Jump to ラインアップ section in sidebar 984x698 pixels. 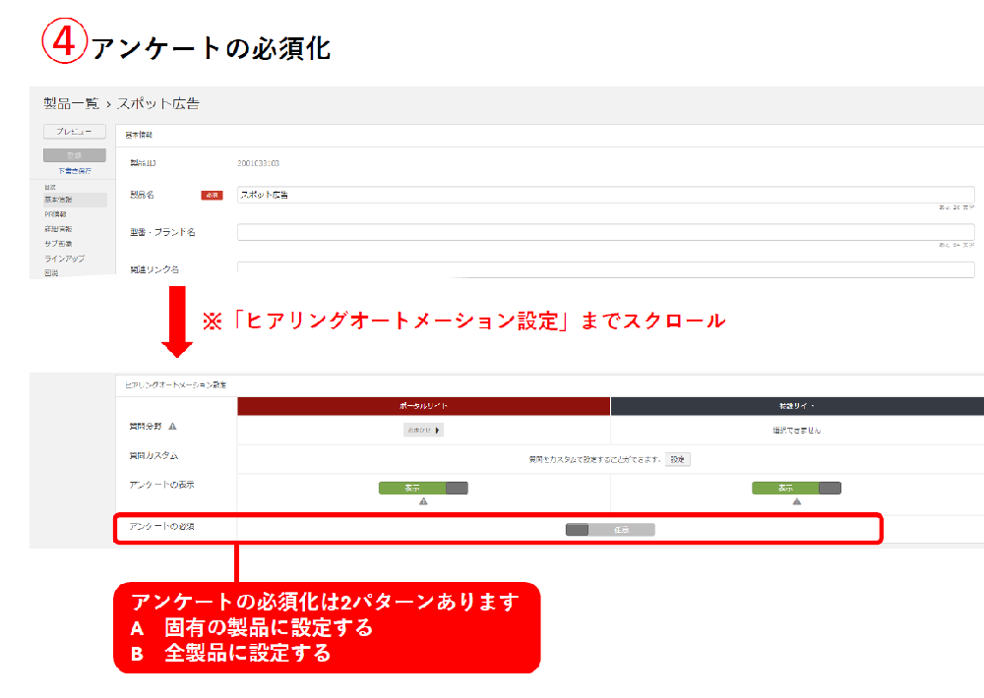64,258
